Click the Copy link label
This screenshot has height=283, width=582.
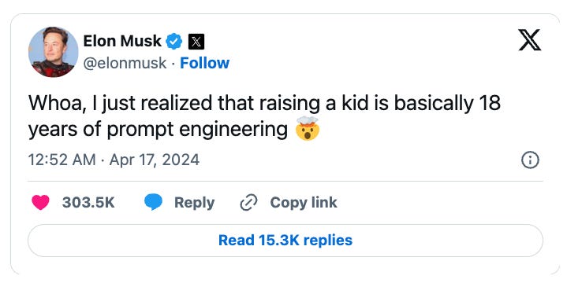304,203
